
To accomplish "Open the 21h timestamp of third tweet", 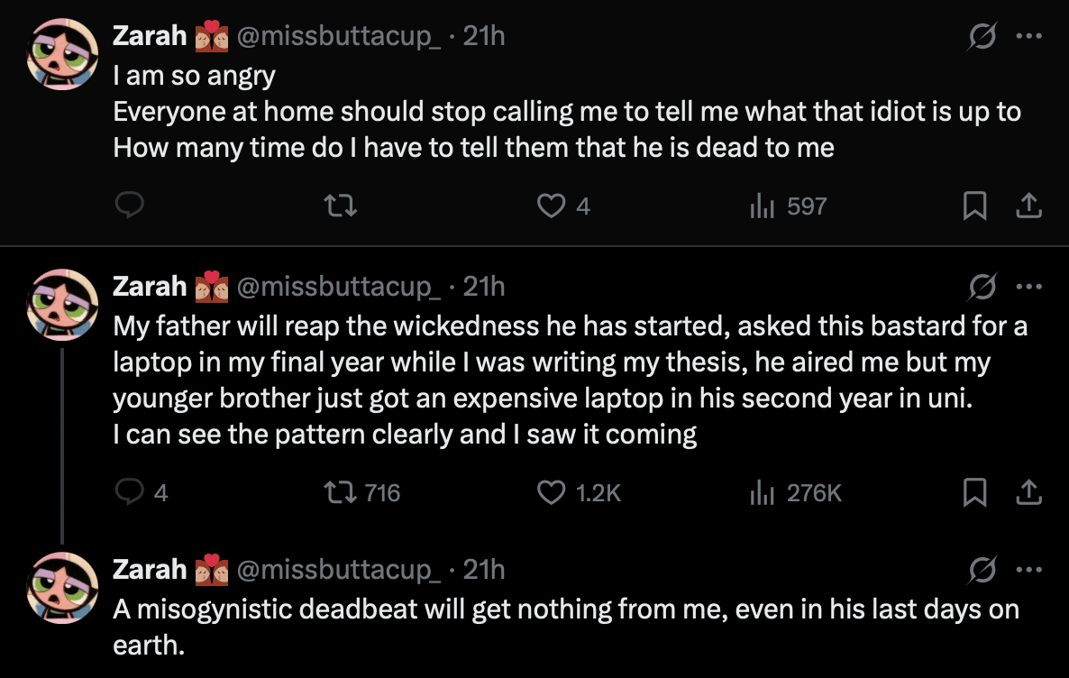I will pyautogui.click(x=484, y=570).
